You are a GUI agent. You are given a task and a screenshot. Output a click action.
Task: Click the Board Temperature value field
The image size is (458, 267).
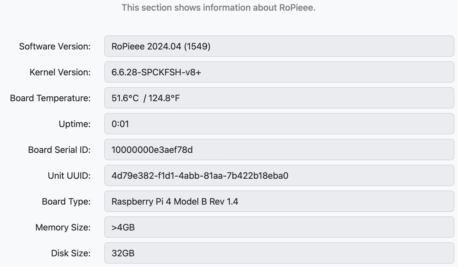click(x=279, y=98)
